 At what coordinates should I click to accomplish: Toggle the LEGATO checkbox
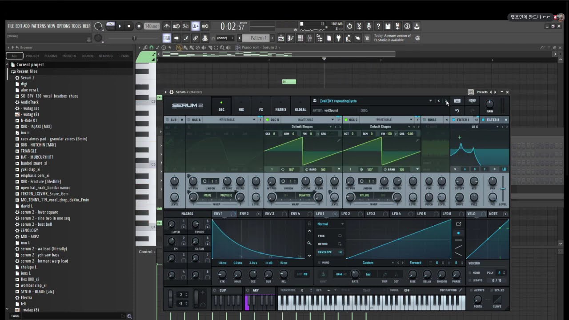(x=470, y=280)
